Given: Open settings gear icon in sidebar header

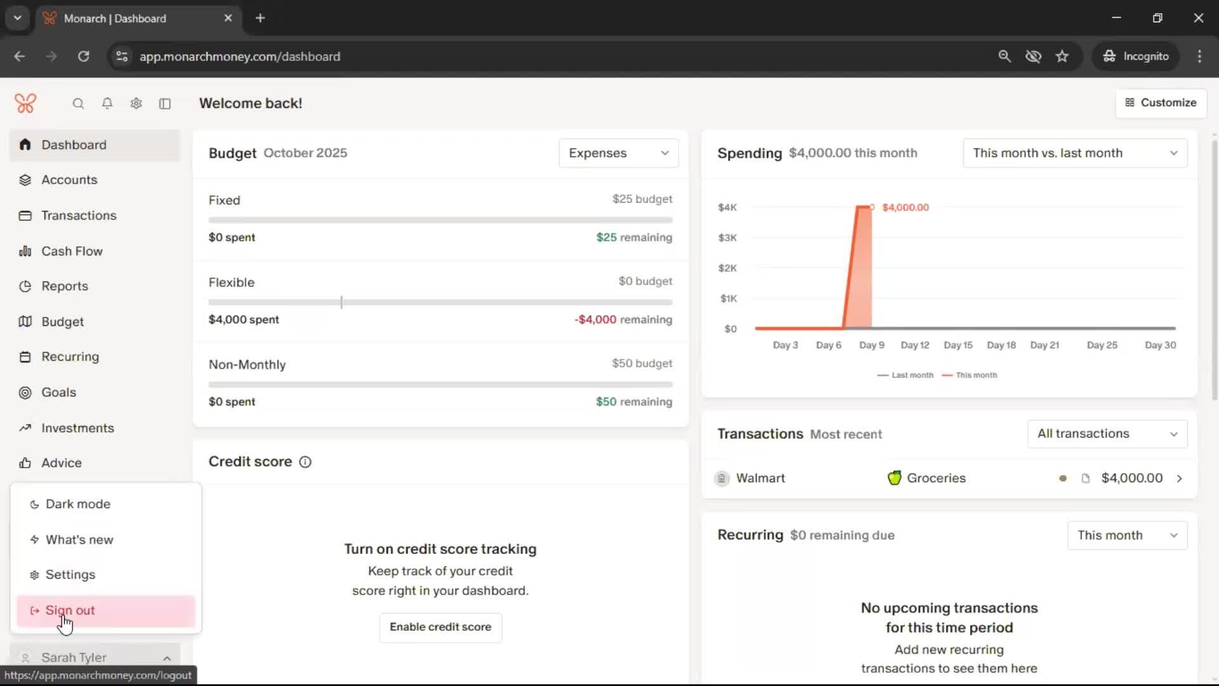Looking at the screenshot, I should coord(136,104).
